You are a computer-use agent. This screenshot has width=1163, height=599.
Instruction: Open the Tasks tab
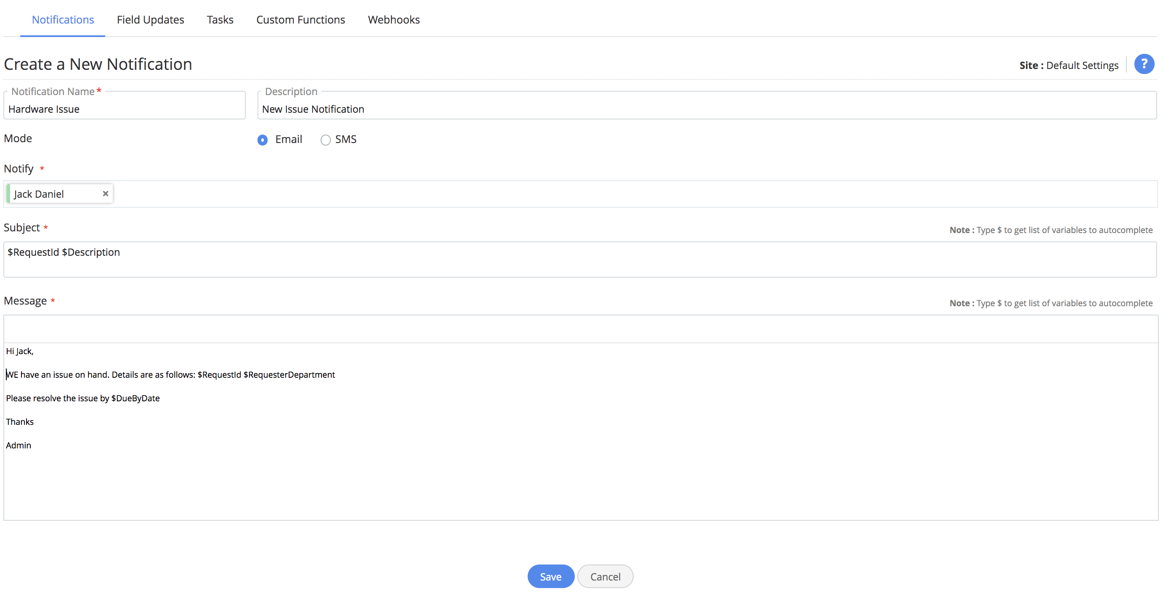coord(220,20)
